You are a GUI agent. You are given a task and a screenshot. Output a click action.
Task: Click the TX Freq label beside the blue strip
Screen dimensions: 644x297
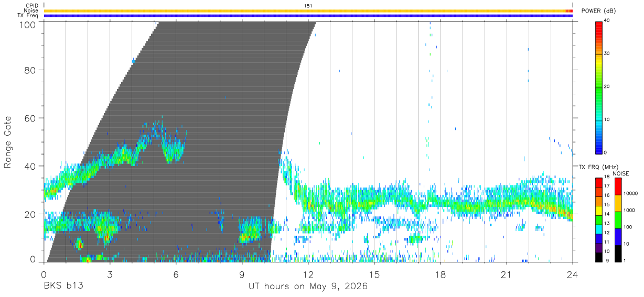click(28, 16)
